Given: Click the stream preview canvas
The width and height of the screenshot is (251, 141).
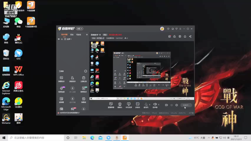Looking at the screenshot, I should point(142,70).
